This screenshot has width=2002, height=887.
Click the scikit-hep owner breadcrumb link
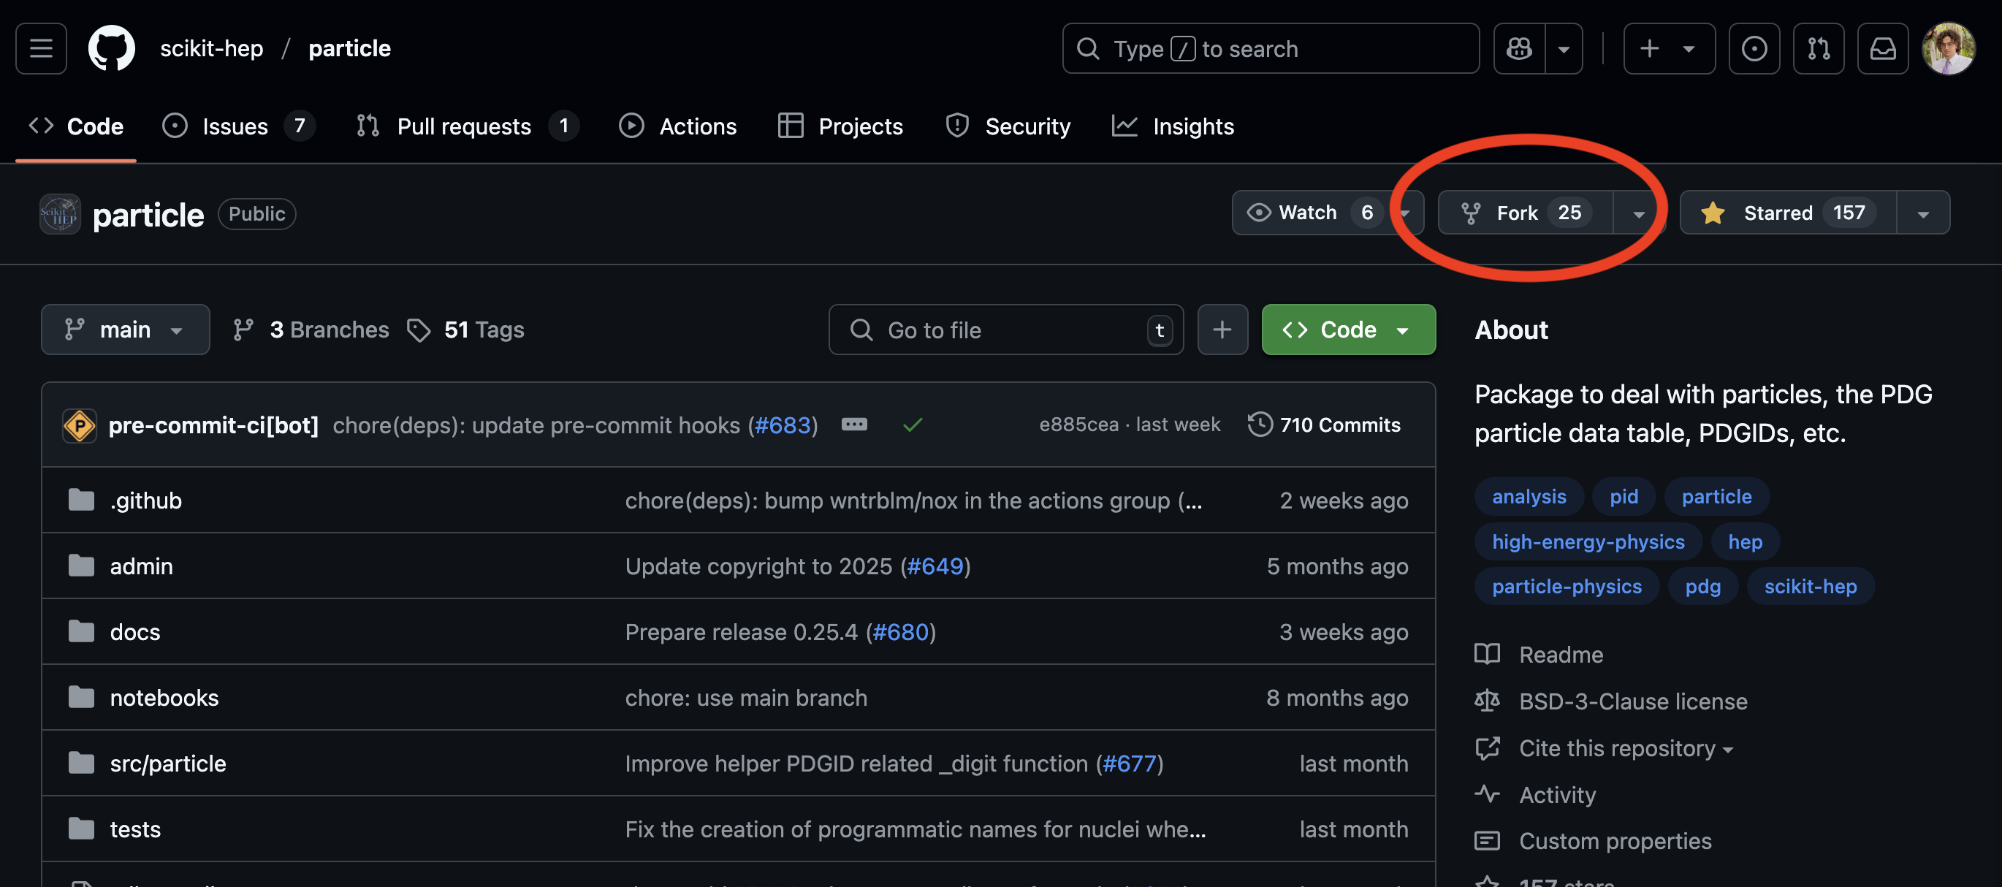pyautogui.click(x=211, y=48)
